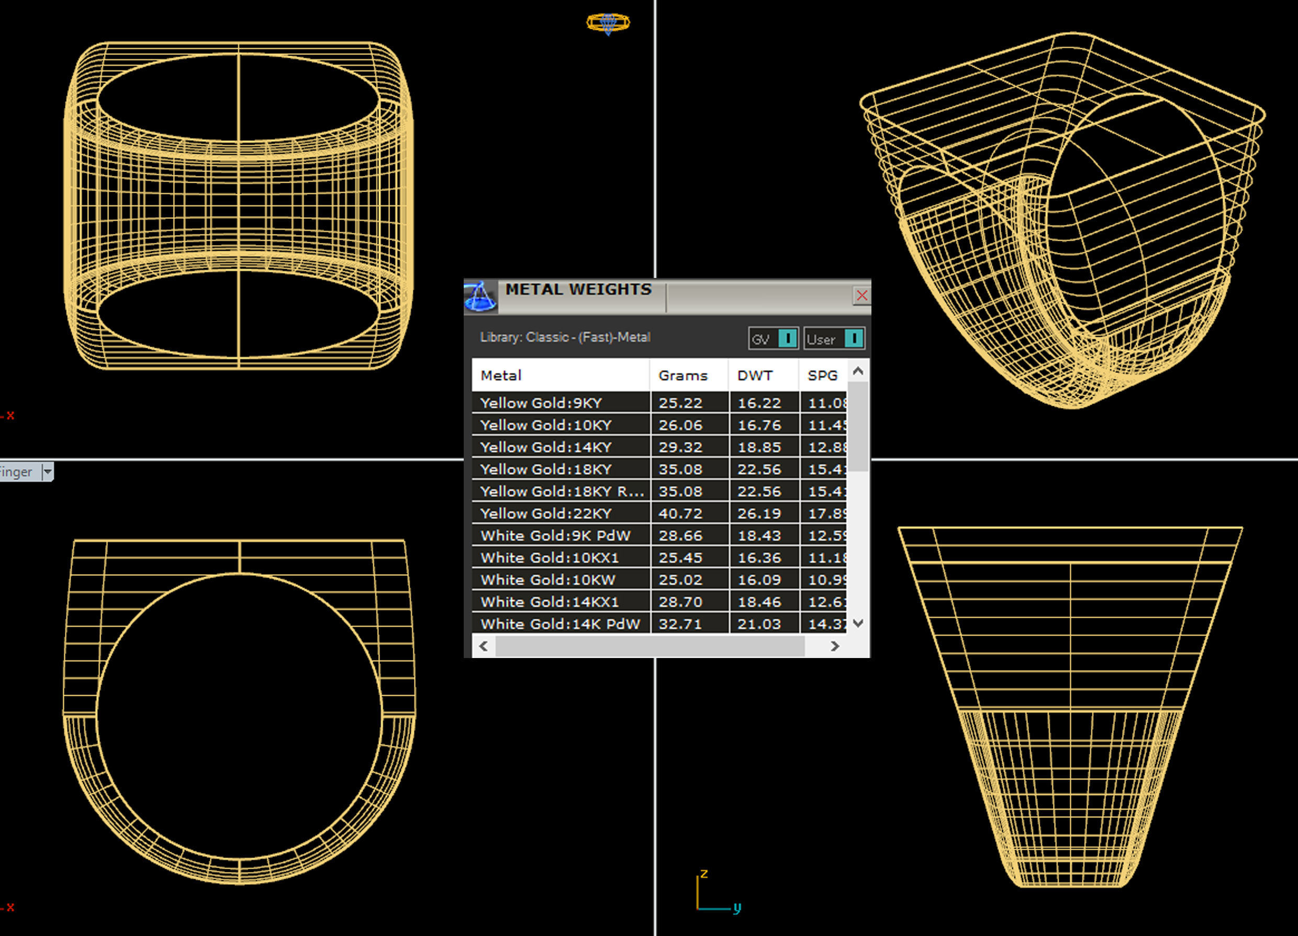Click the 25.22 grams value
Screen dimensions: 1298x936
(x=680, y=403)
